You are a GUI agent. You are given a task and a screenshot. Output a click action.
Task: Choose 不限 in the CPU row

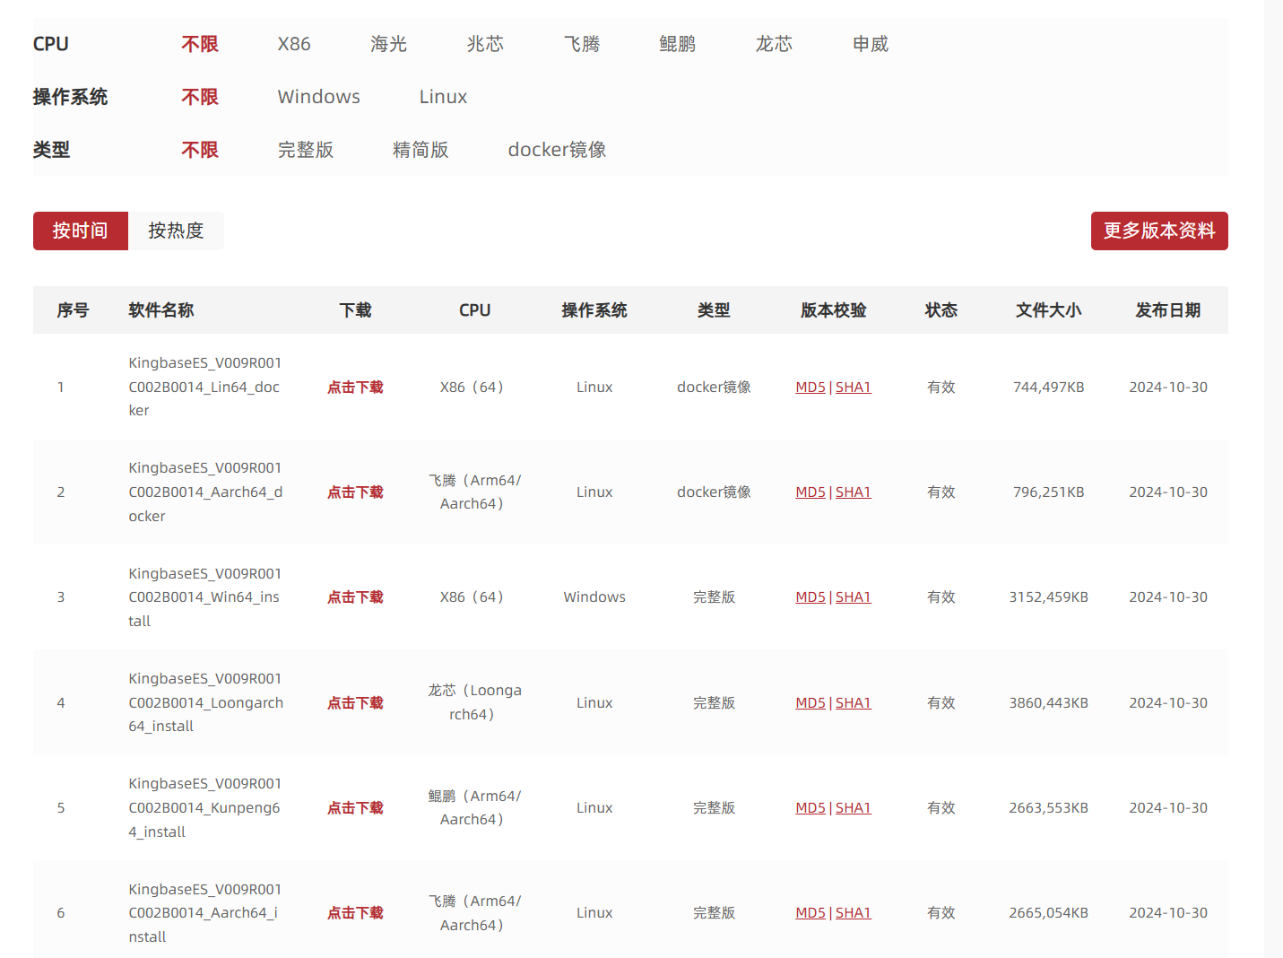coord(200,44)
